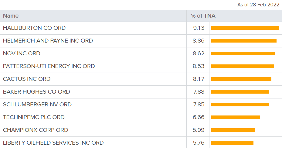Click the CACTUS INC ORD name
Screen dimensions: 282x148
click(27, 79)
